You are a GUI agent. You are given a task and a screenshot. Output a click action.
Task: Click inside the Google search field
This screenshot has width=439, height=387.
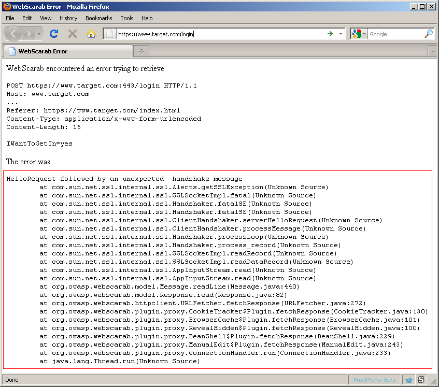point(395,34)
